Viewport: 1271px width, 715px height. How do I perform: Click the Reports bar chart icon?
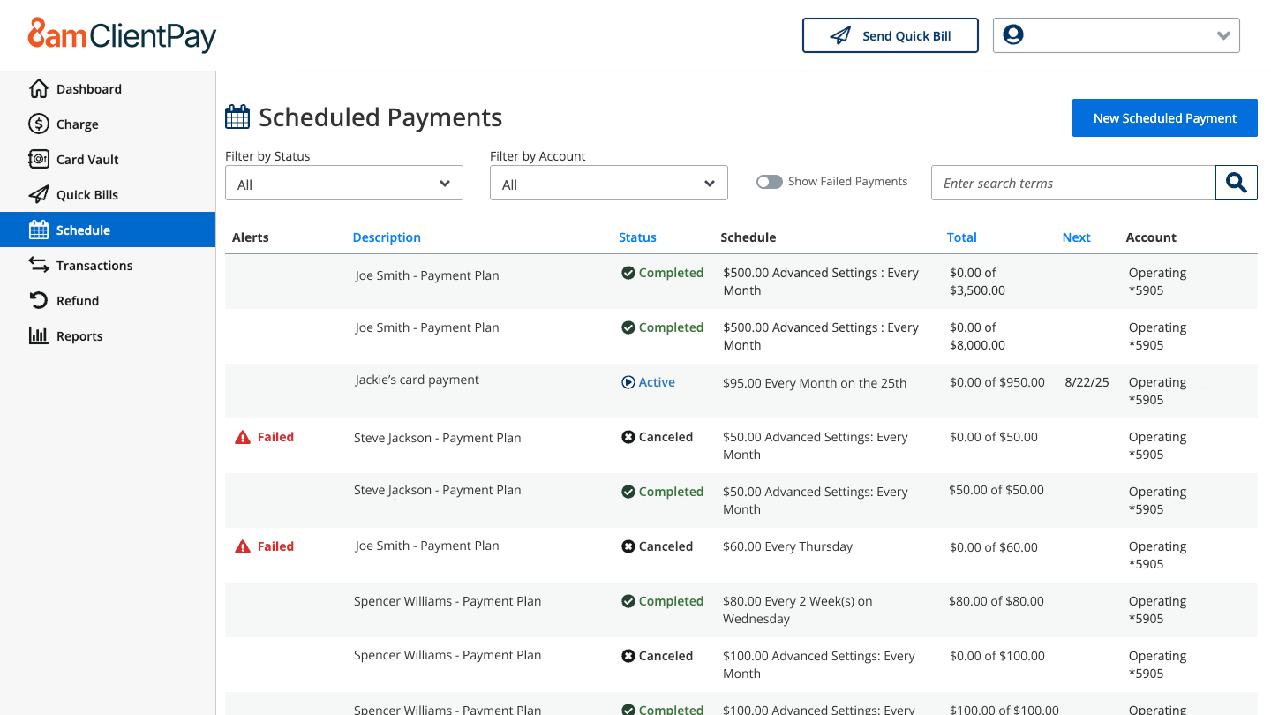[x=38, y=336]
